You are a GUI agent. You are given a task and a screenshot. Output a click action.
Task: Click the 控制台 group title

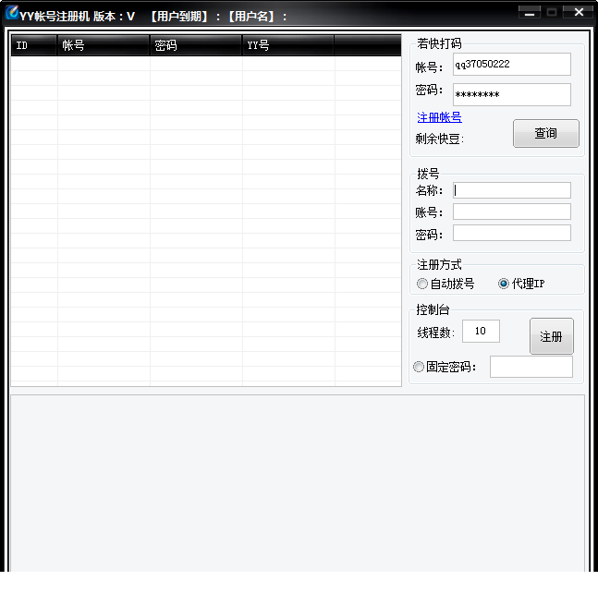click(433, 309)
